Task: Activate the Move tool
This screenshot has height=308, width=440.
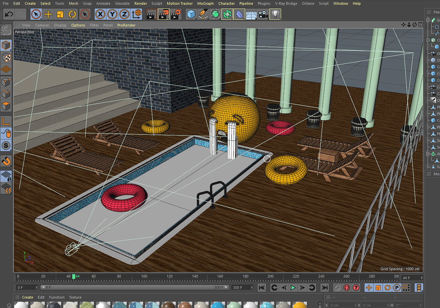Action: tap(48, 14)
